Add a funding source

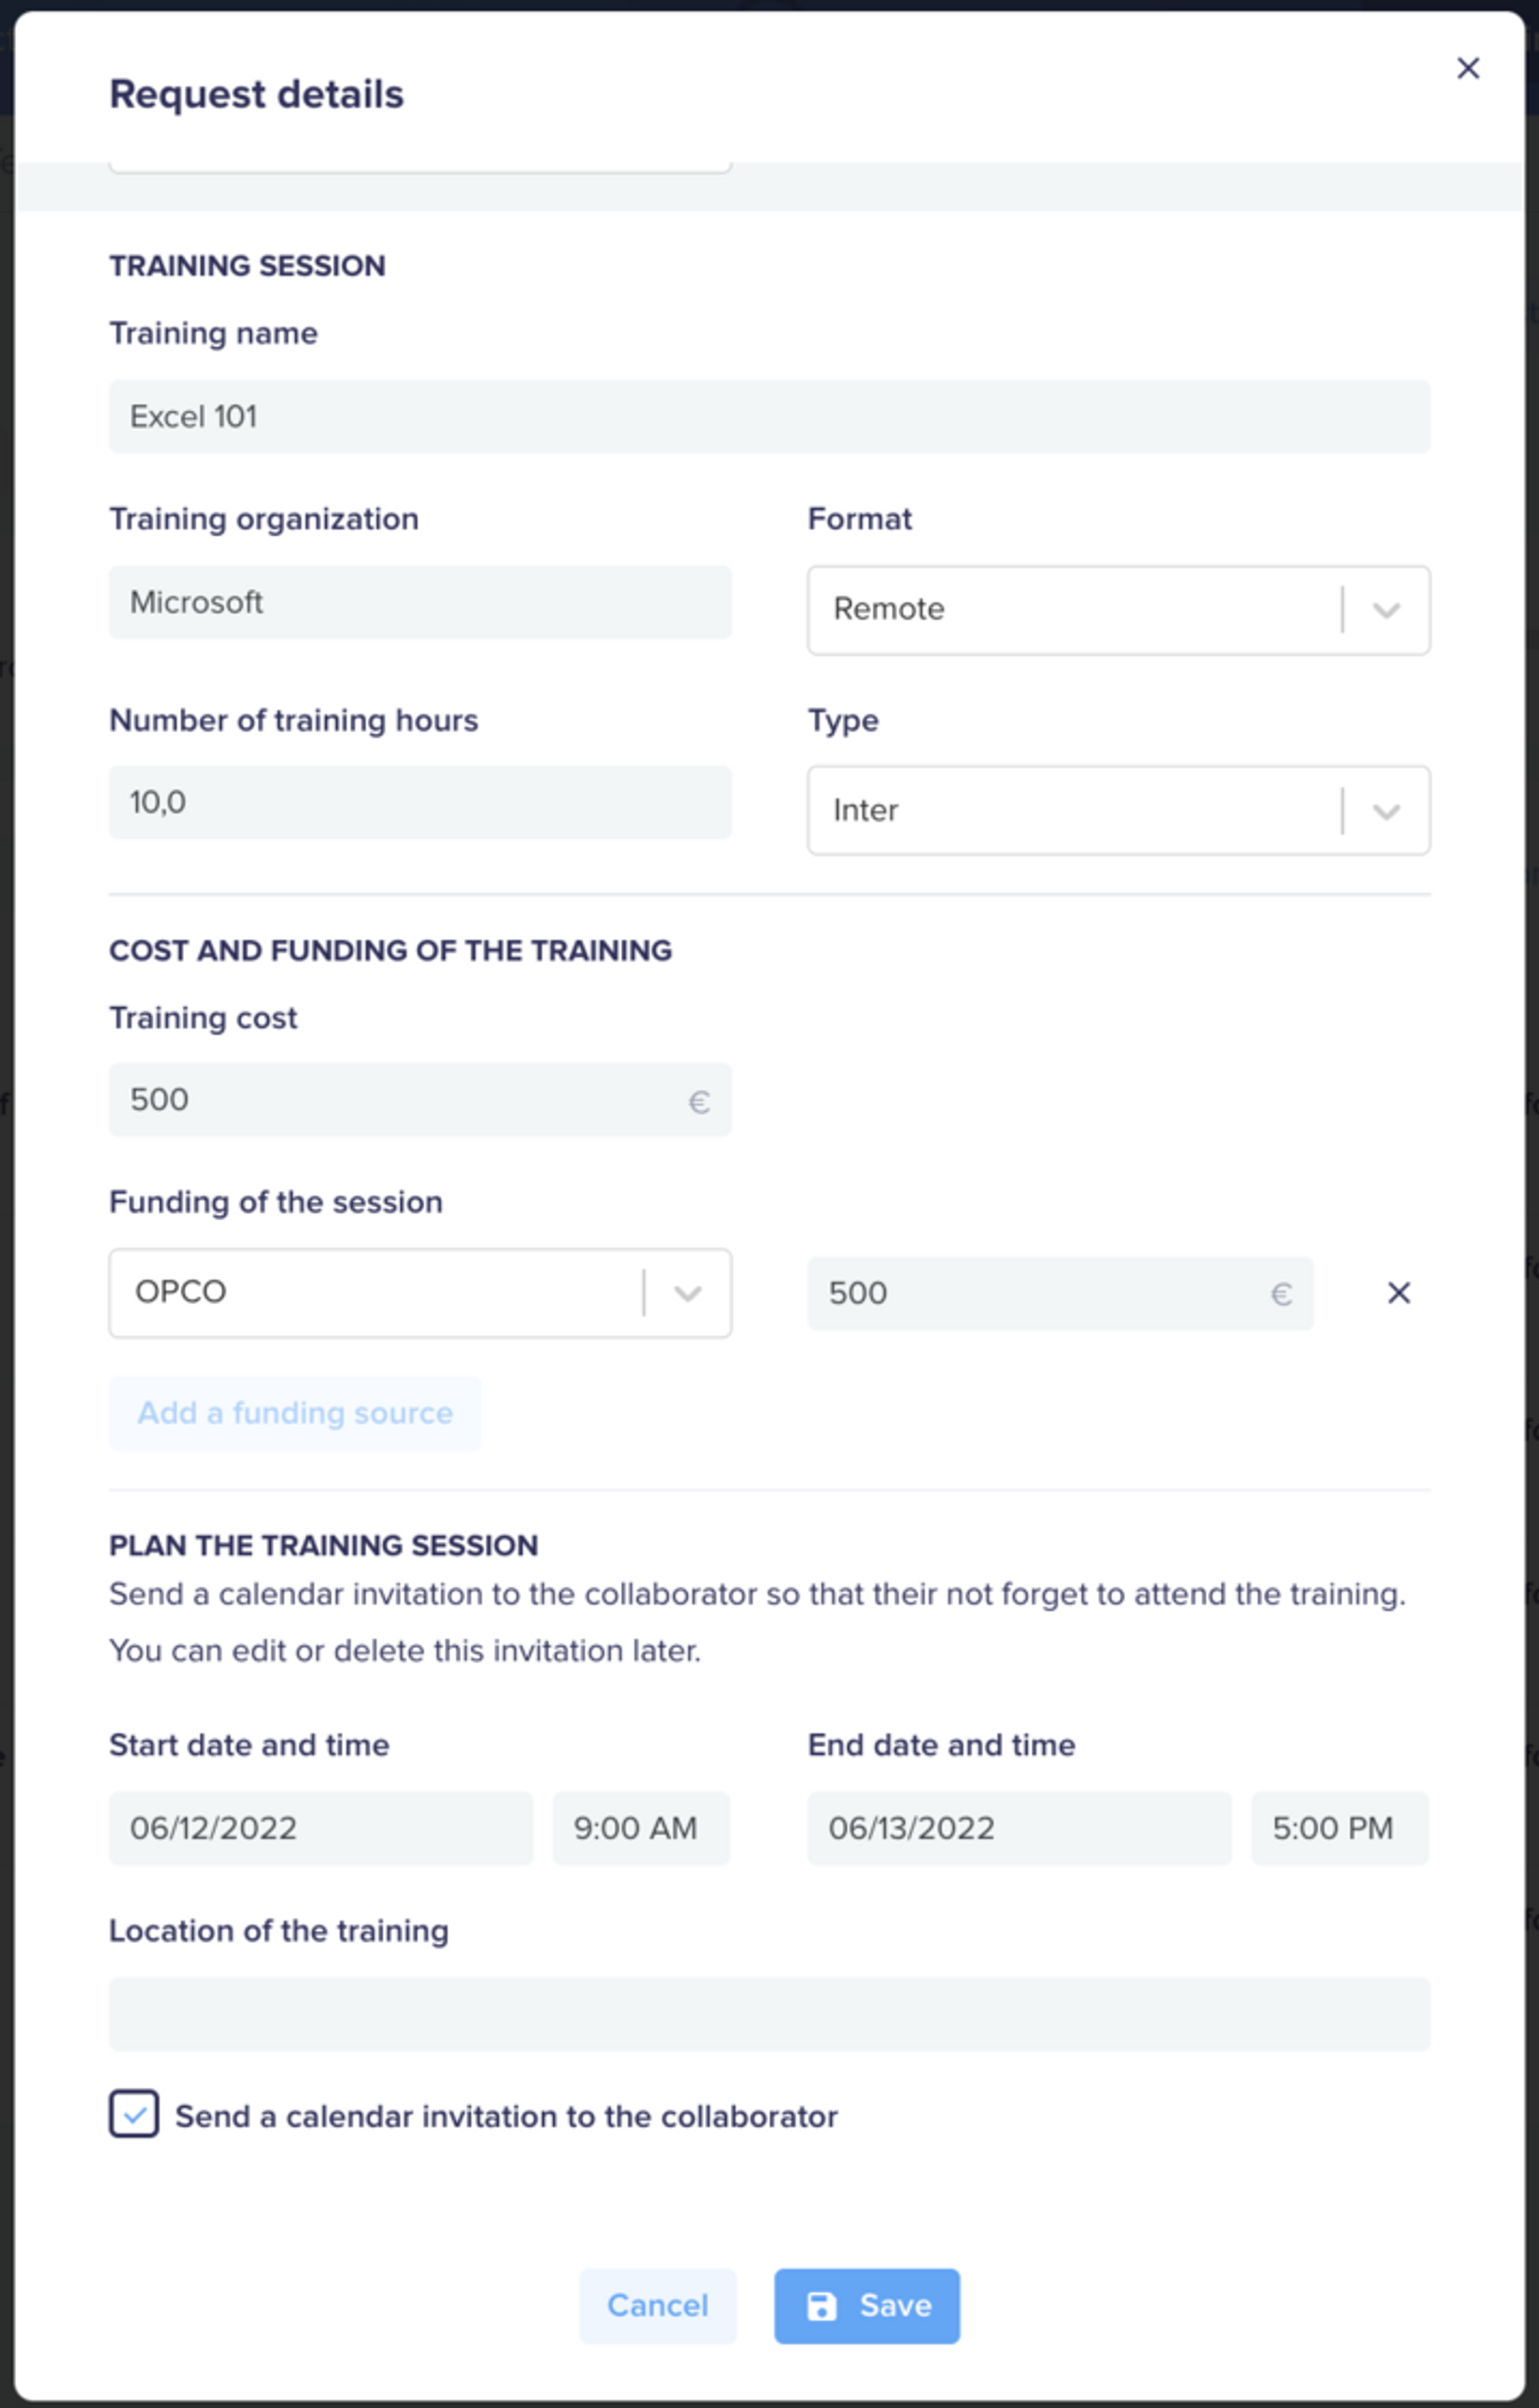click(295, 1413)
